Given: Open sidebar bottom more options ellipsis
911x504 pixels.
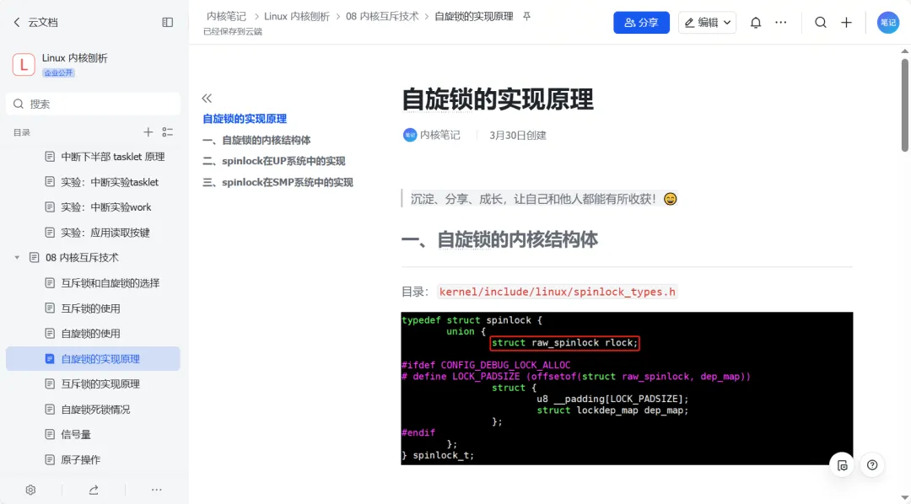Looking at the screenshot, I should (156, 490).
